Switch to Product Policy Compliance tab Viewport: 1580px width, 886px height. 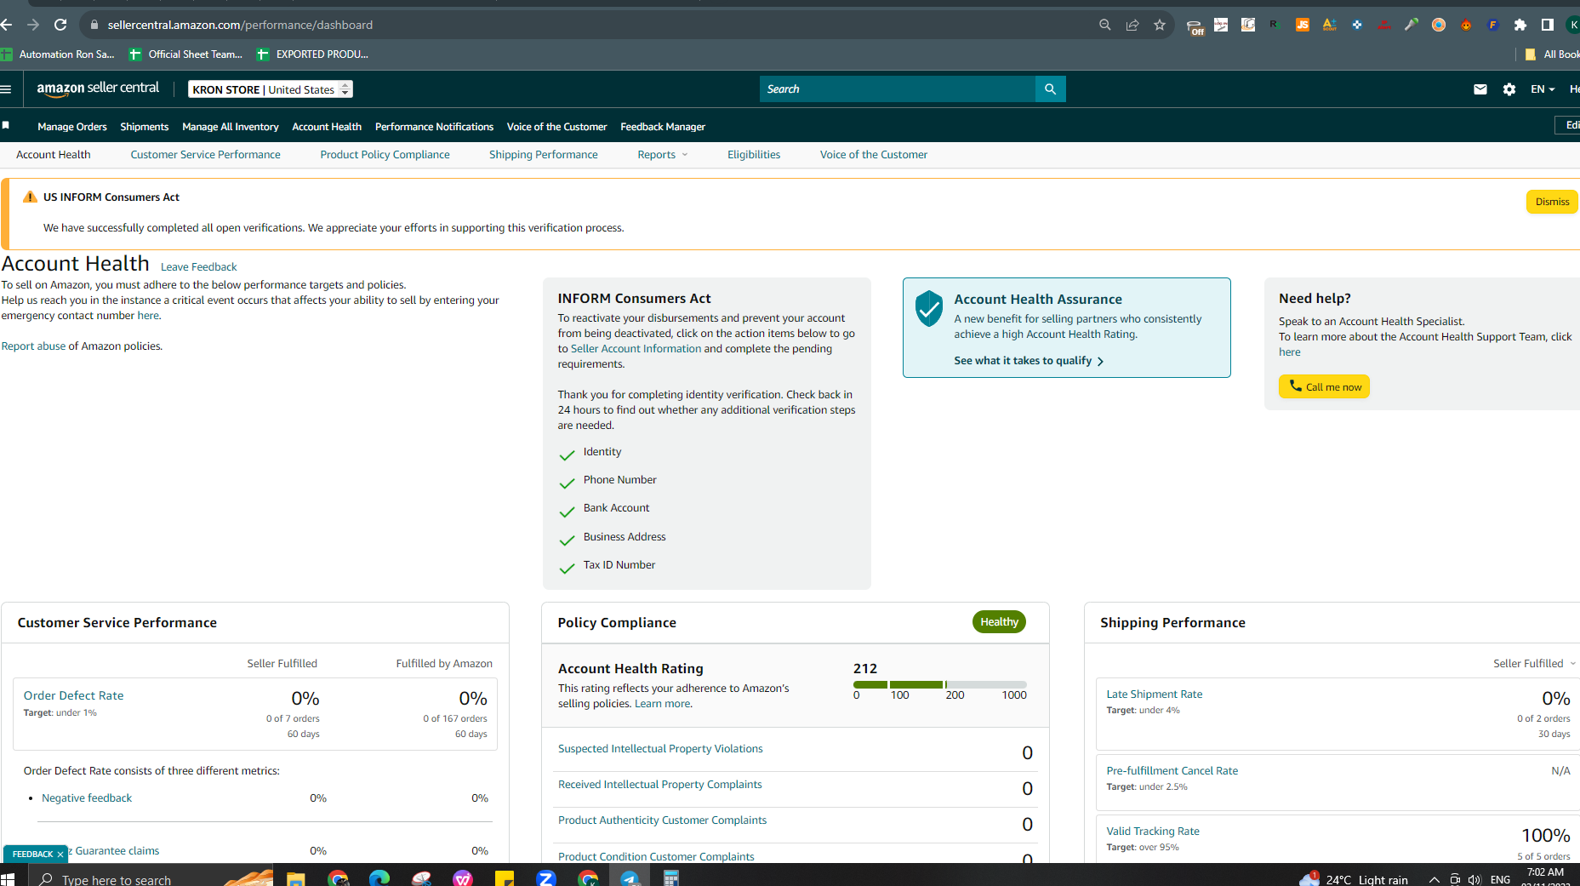(385, 155)
